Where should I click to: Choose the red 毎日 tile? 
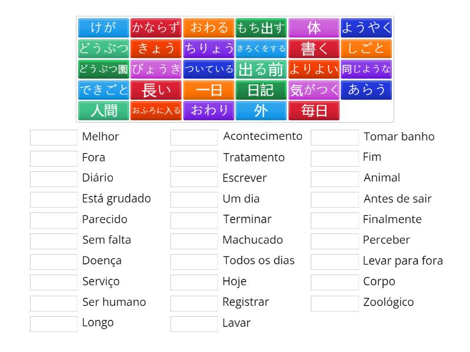pyautogui.click(x=314, y=110)
